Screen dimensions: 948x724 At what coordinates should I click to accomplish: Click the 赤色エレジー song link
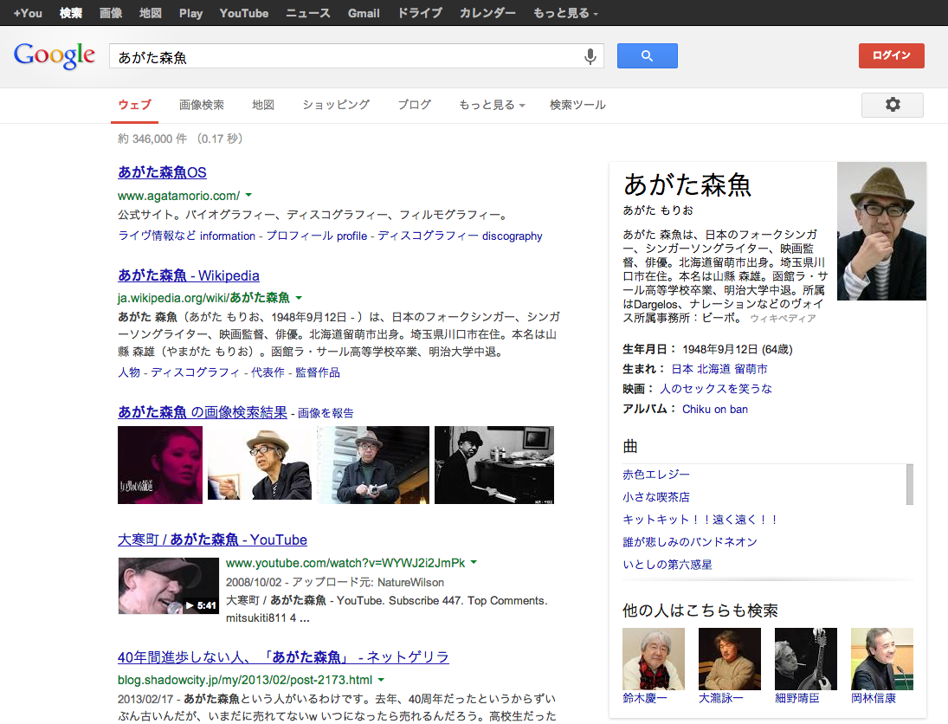pyautogui.click(x=656, y=475)
